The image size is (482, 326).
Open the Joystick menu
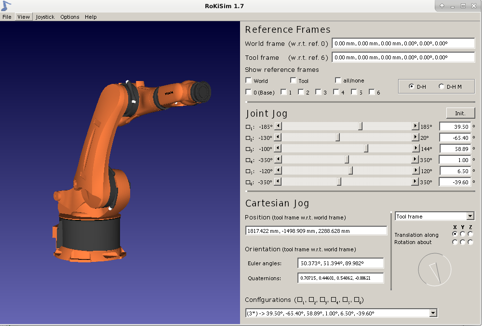pyautogui.click(x=45, y=17)
